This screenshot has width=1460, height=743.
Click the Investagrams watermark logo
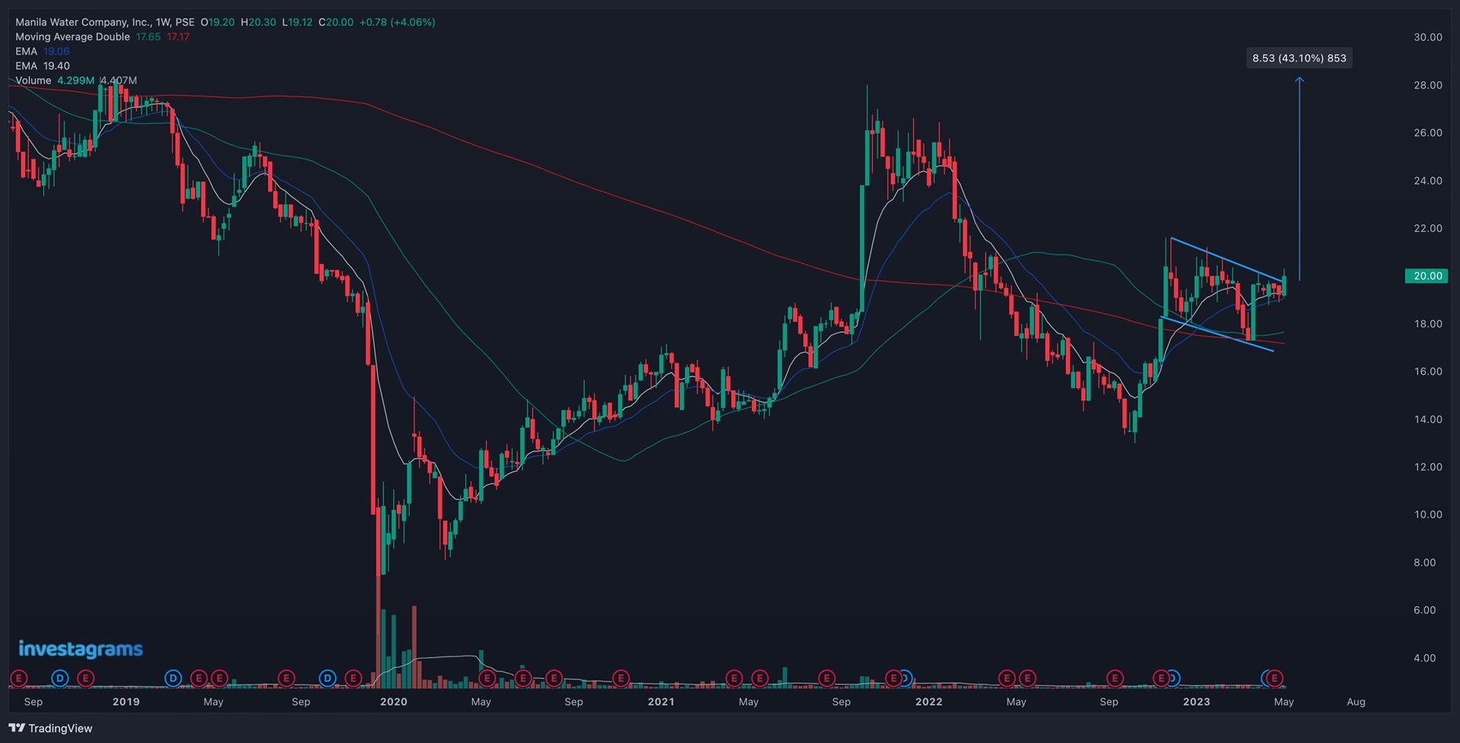pyautogui.click(x=80, y=648)
